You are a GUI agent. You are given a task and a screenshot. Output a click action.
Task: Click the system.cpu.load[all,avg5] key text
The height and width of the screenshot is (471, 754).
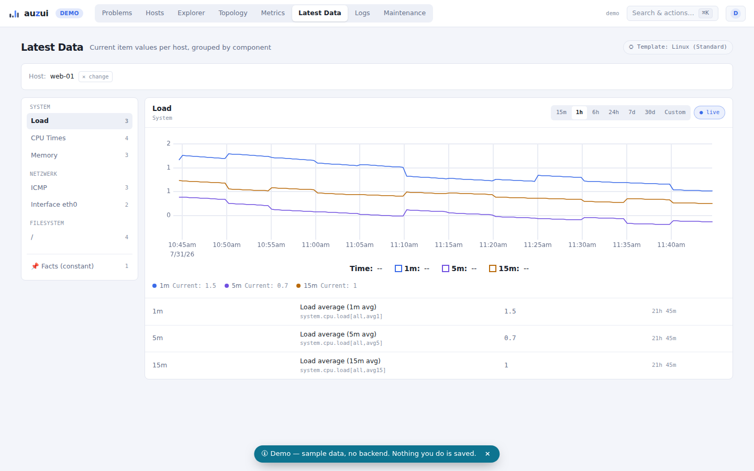pos(341,343)
